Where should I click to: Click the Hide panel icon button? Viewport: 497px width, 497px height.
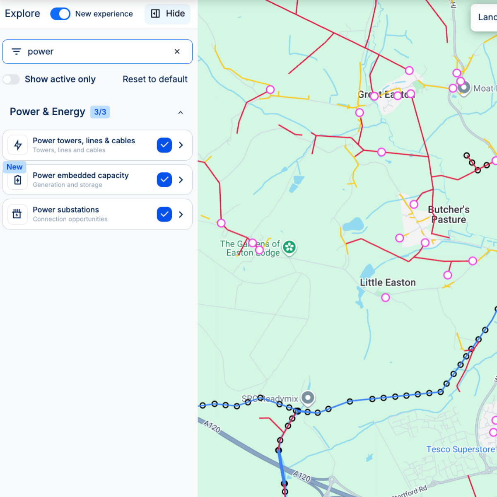pos(167,14)
